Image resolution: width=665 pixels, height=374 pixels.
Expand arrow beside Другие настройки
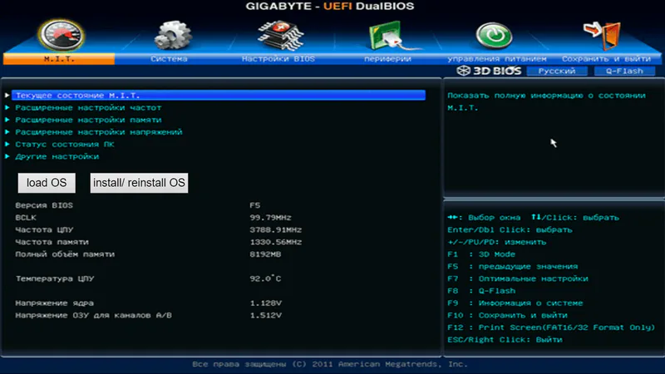(7, 156)
